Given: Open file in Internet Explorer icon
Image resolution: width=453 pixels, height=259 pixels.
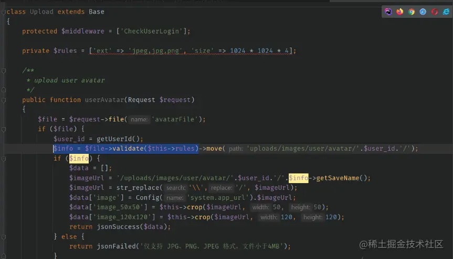Looking at the screenshot, I should point(446,12).
